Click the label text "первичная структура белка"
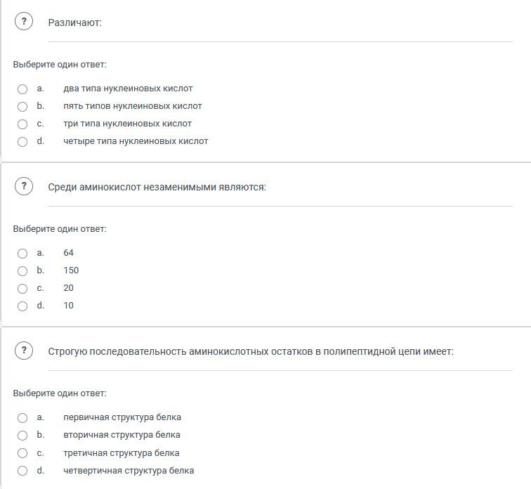Viewport: 531px width, 489px height. click(x=122, y=417)
